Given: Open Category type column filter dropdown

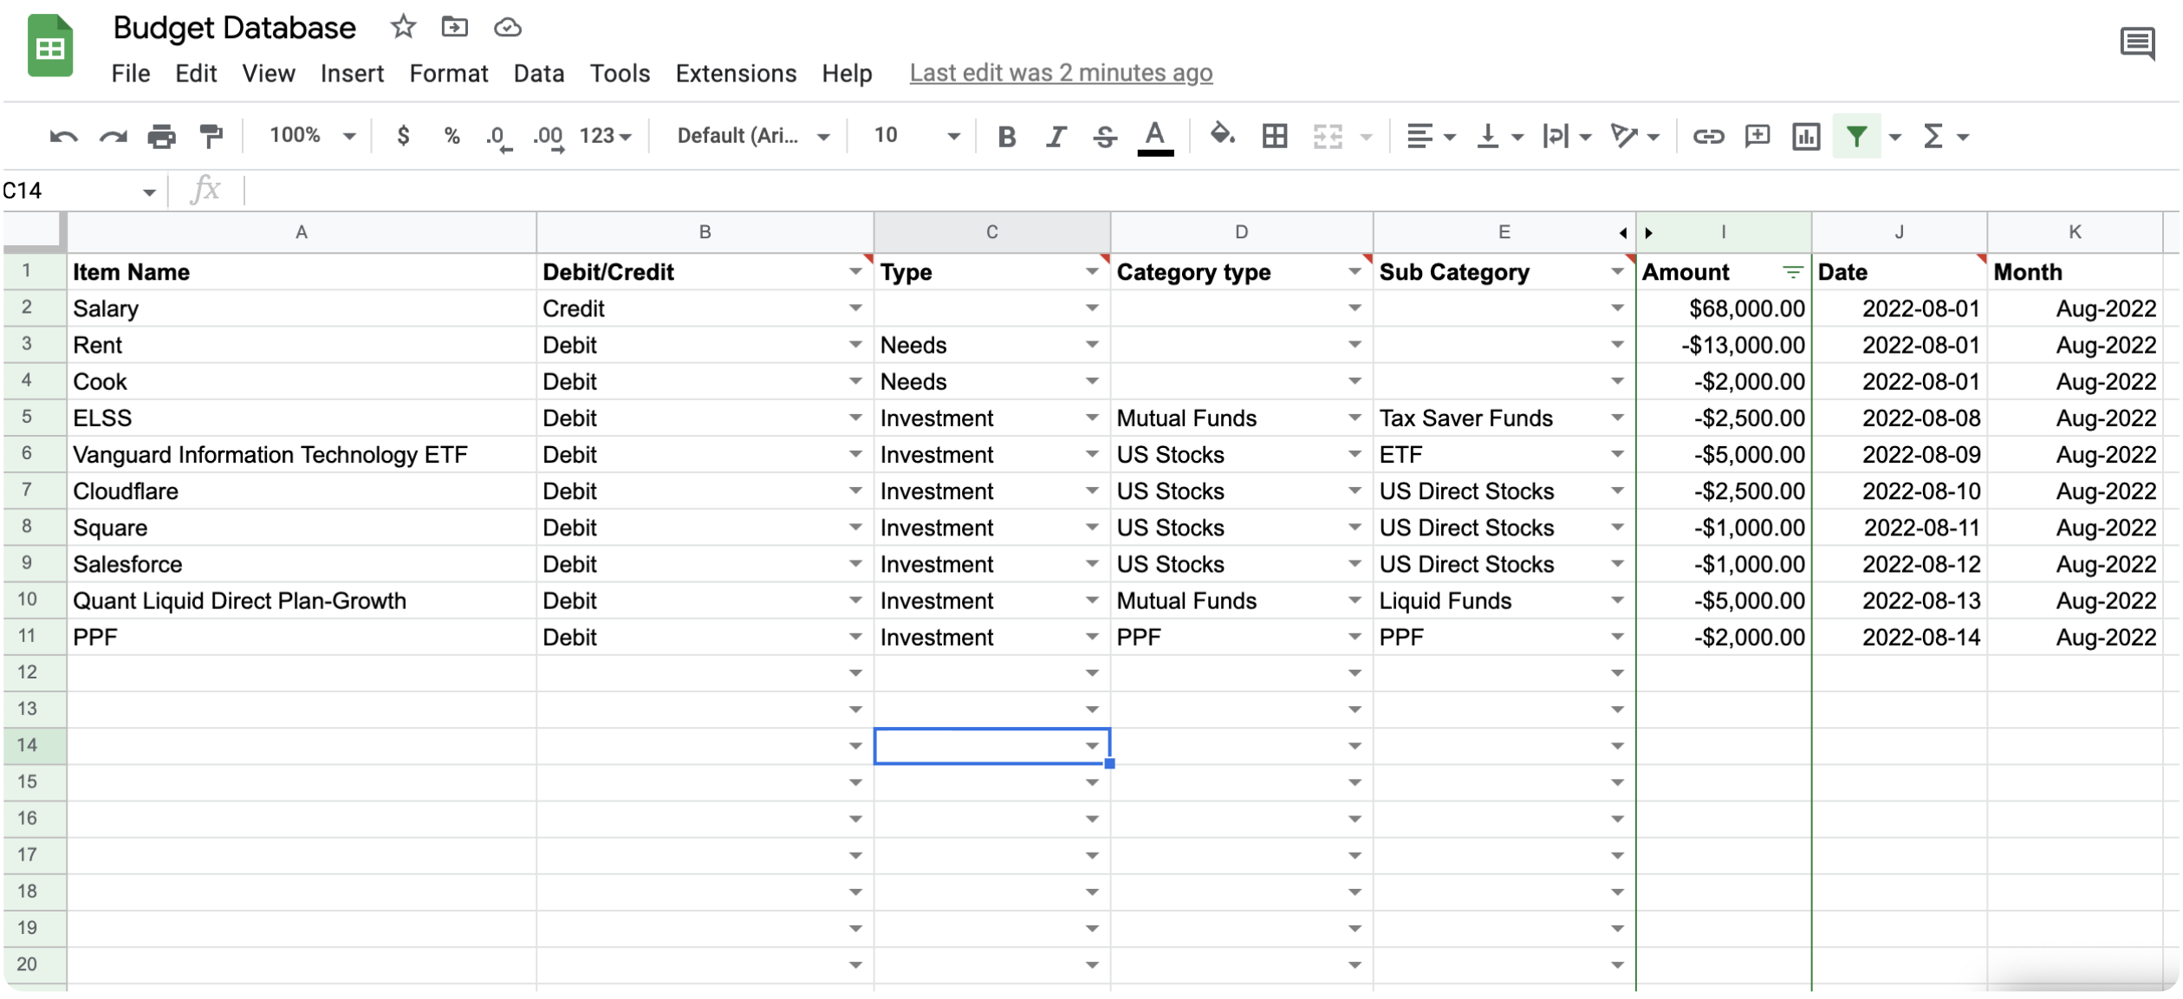Looking at the screenshot, I should click(1355, 272).
